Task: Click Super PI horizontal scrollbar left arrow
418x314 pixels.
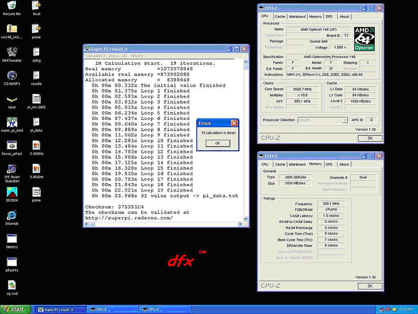Action: [x=87, y=225]
